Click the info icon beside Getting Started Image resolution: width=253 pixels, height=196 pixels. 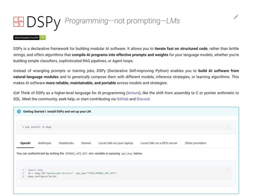(x=19, y=111)
